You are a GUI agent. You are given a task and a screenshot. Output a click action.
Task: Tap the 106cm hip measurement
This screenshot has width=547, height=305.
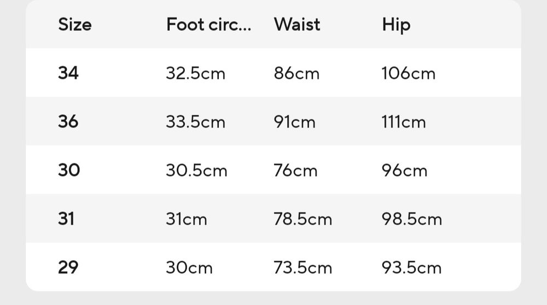click(408, 73)
